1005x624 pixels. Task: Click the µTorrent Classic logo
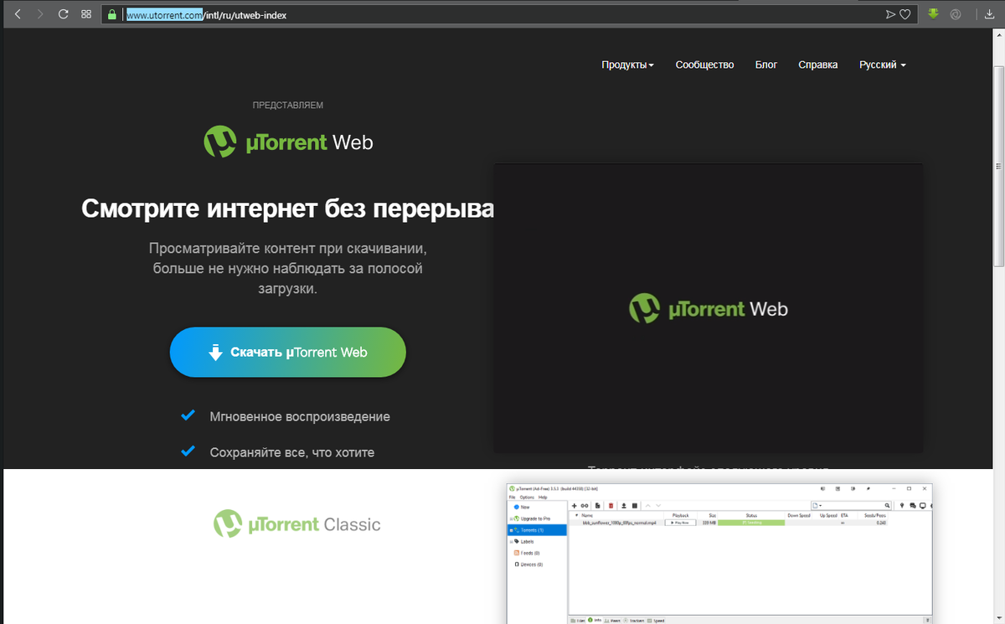coord(296,524)
